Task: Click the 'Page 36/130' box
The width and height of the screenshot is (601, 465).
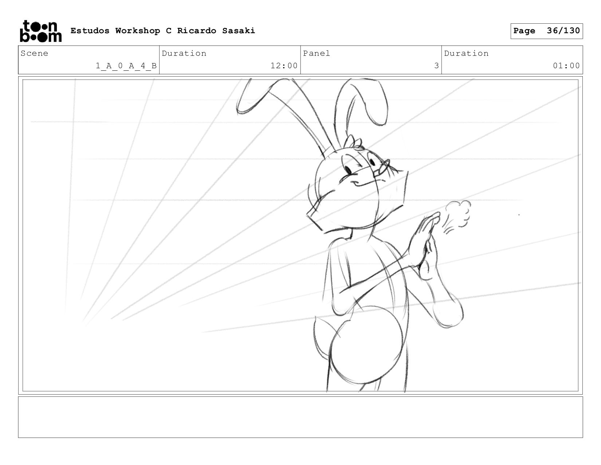Action: tap(546, 31)
